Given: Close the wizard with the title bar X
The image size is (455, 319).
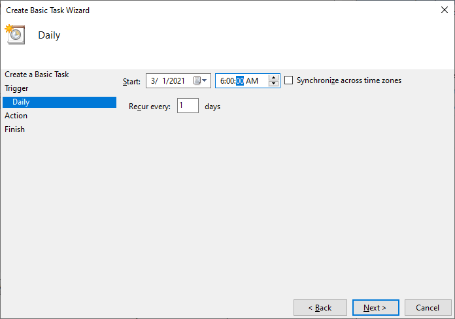Looking at the screenshot, I should click(445, 10).
